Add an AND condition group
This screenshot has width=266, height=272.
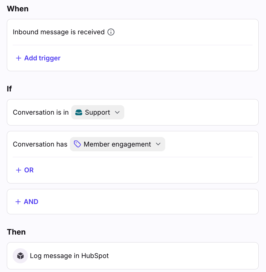coord(31,202)
